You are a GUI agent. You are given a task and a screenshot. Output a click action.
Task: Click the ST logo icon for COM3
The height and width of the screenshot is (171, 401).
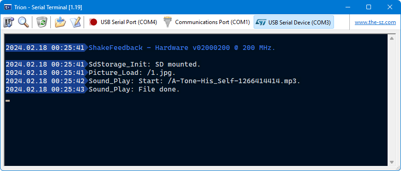pyautogui.click(x=261, y=22)
